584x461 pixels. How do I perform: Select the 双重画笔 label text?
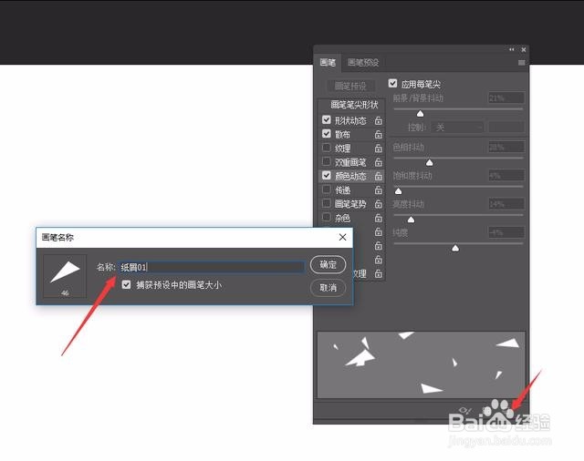click(350, 162)
